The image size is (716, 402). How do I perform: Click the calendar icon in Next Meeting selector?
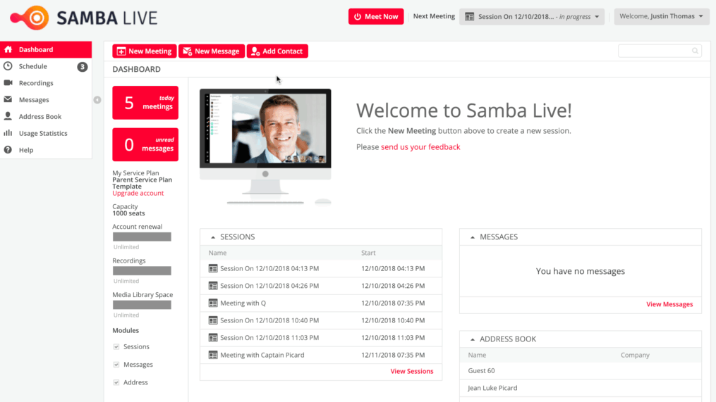(469, 17)
